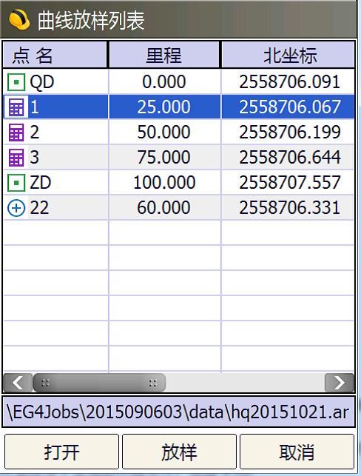The width and height of the screenshot is (361, 476).
Task: Select north coordinate 2558706.331 cell
Action: coord(288,208)
